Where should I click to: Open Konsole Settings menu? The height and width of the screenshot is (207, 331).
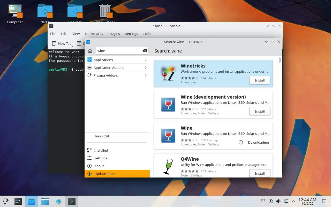131,34
